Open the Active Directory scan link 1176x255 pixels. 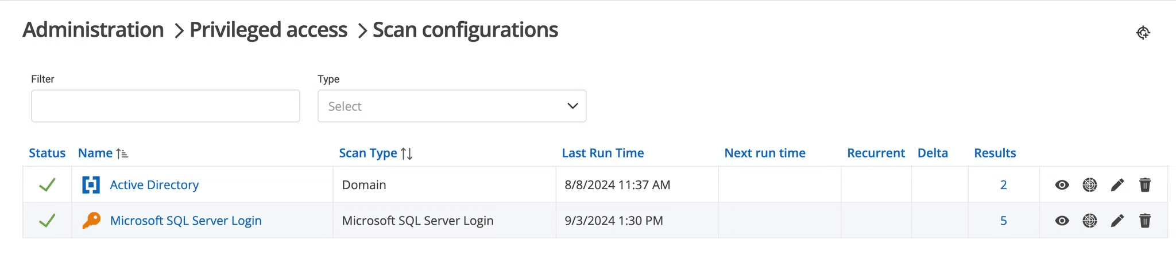coord(154,185)
